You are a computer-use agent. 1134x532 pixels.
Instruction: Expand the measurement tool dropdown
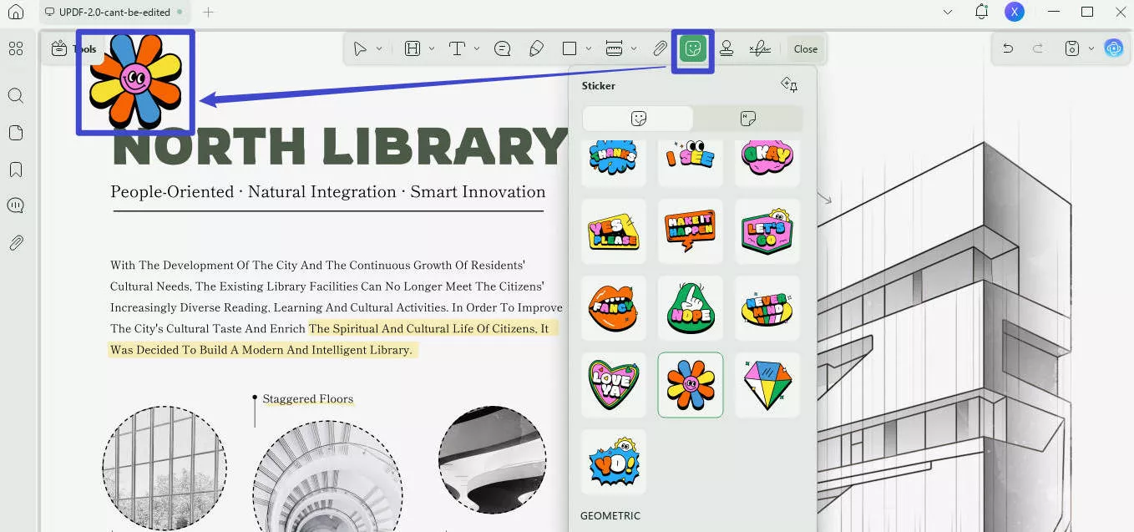tap(634, 48)
